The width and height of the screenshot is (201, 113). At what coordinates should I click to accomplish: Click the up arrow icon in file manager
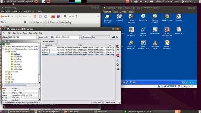pos(35,16)
